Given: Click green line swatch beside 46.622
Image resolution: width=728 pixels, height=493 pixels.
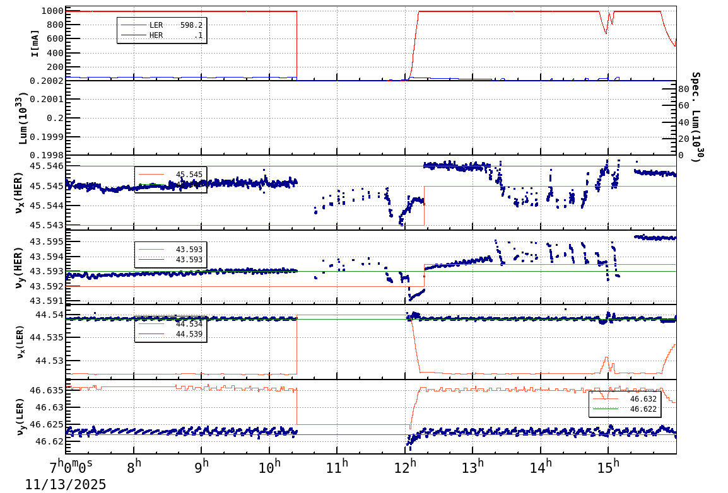Looking at the screenshot, I should pyautogui.click(x=605, y=409).
